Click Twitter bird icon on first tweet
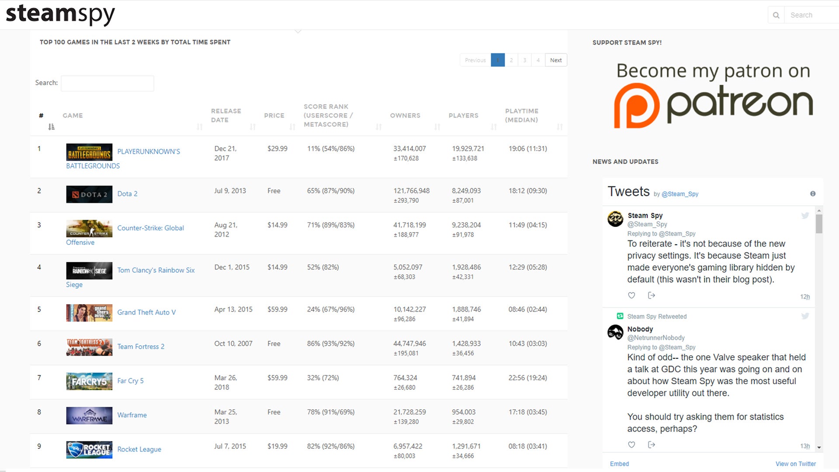Viewport: 839px width, 472px height. pyautogui.click(x=805, y=215)
